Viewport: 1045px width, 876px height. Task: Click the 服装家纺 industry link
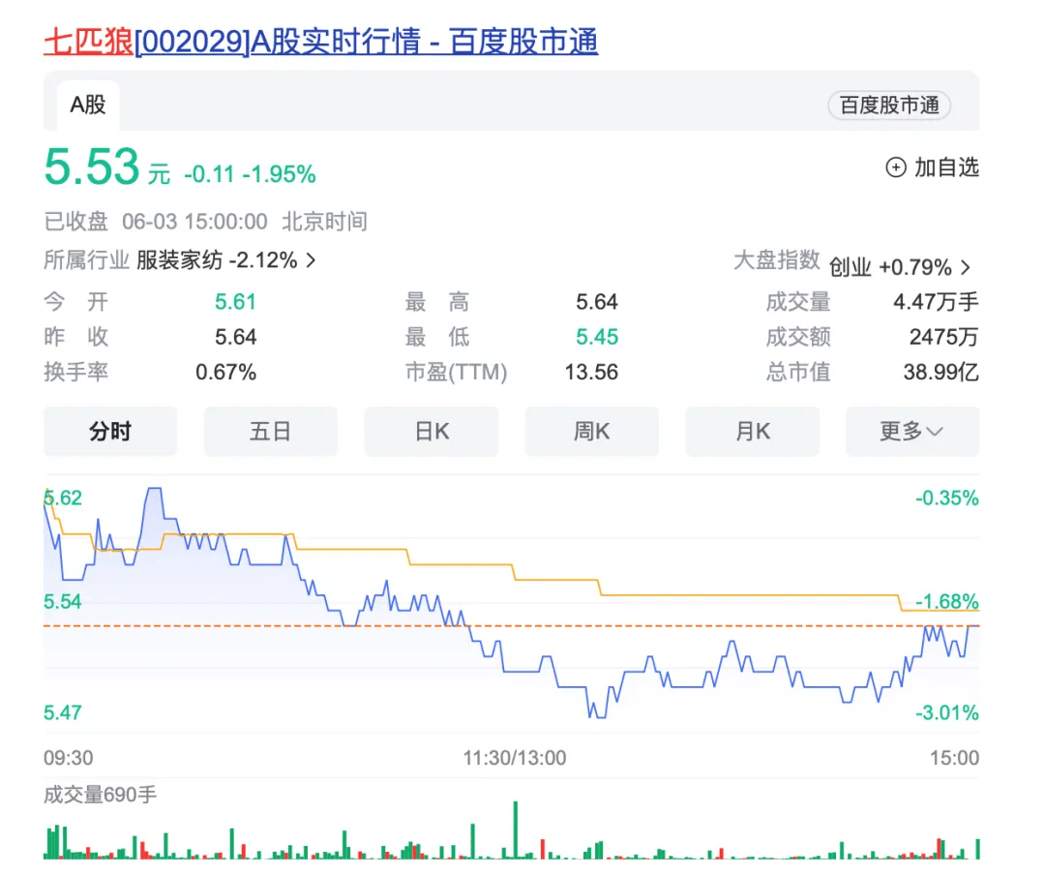(179, 260)
